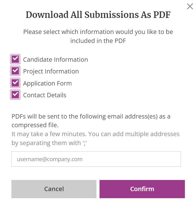This screenshot has height=209, width=196.
Task: Click the Application Form label text
Action: pyautogui.click(x=47, y=83)
